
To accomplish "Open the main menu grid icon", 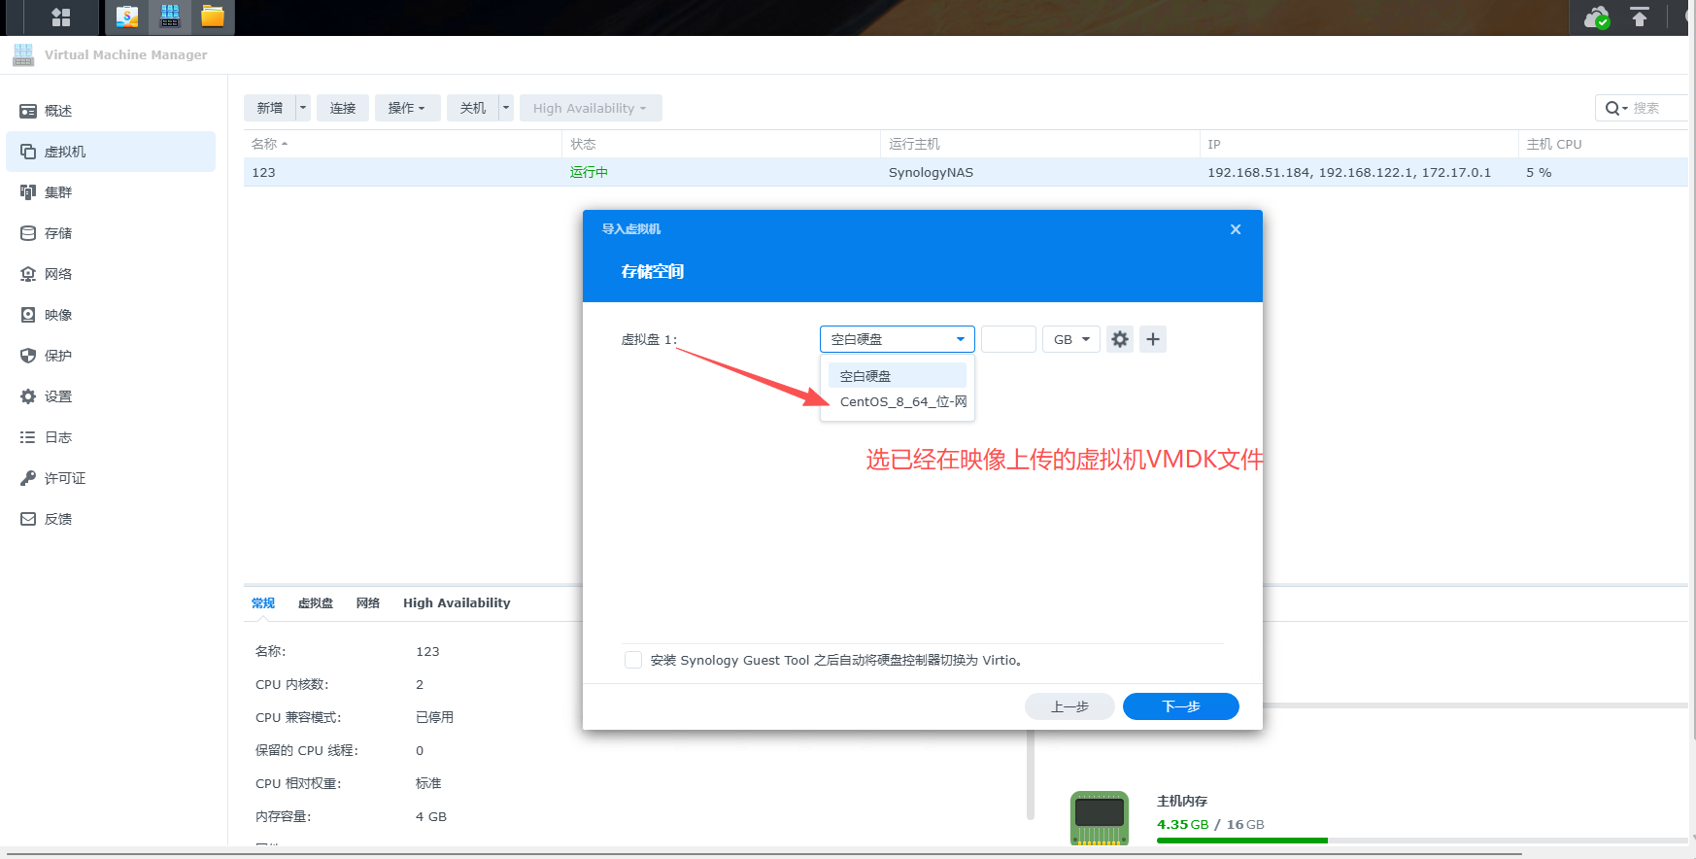I will 61,17.
